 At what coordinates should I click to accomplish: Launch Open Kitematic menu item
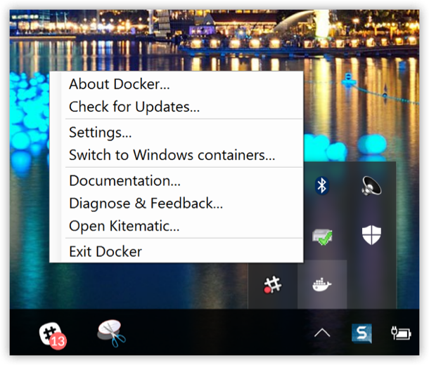click(x=124, y=226)
